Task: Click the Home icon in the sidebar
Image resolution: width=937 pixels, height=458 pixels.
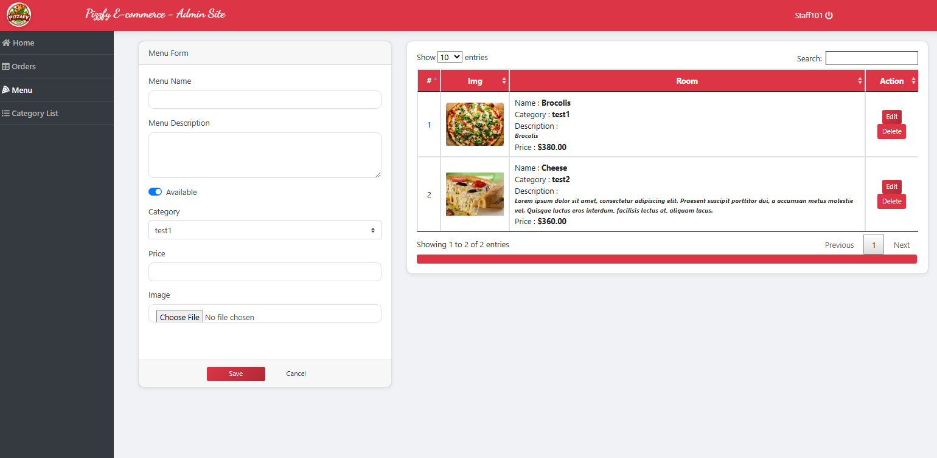Action: pos(7,43)
